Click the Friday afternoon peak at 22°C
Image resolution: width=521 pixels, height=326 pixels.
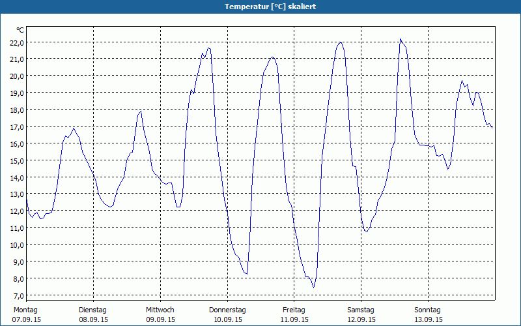coord(340,42)
